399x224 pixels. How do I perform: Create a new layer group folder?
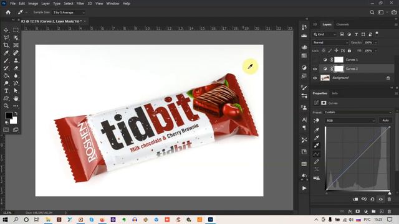(x=373, y=212)
